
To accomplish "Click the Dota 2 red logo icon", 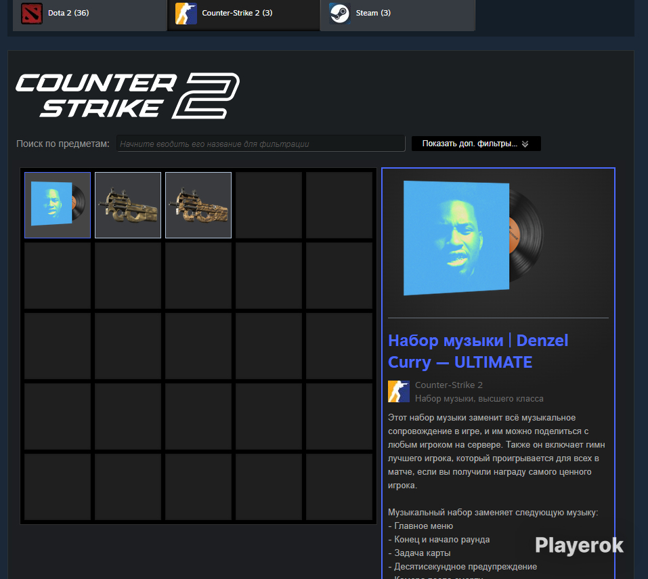I will click(32, 14).
